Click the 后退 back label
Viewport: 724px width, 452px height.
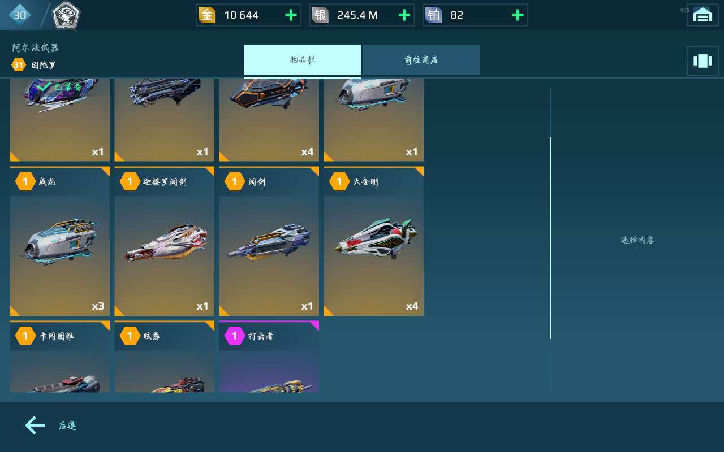pos(67,426)
